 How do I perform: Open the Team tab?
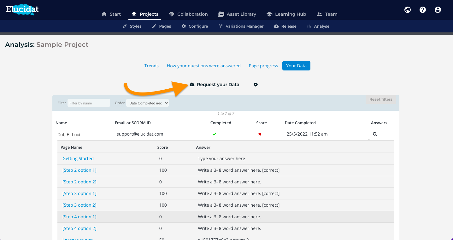pyautogui.click(x=327, y=14)
